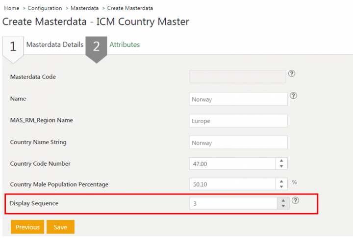353x238 pixels.
Task: Click help icon beside Display Sequence
Action: pyautogui.click(x=295, y=200)
